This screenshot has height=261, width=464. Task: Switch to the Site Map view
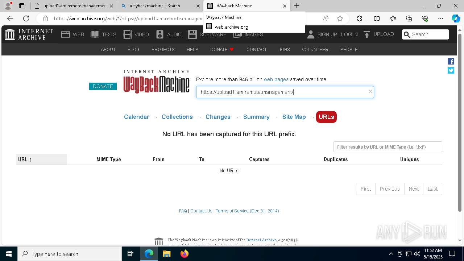[294, 117]
